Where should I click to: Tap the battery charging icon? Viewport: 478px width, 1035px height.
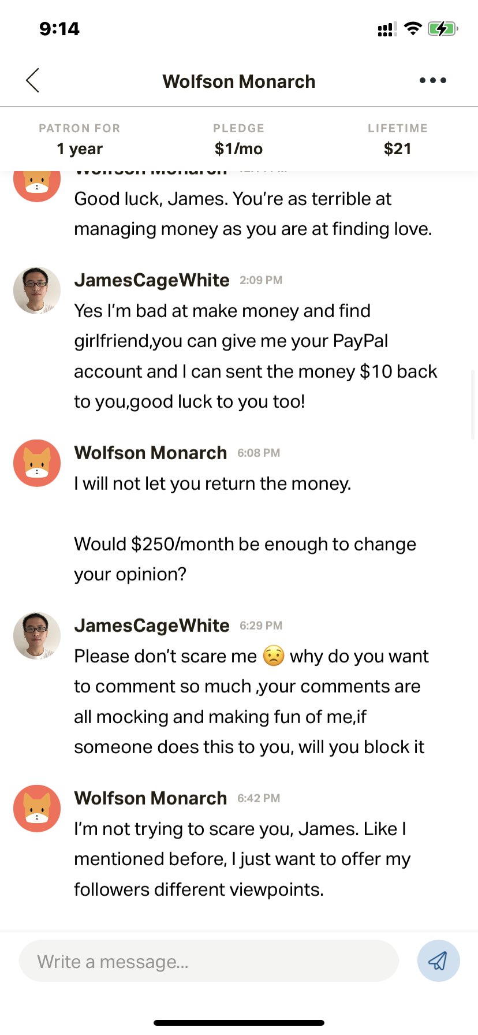442,28
